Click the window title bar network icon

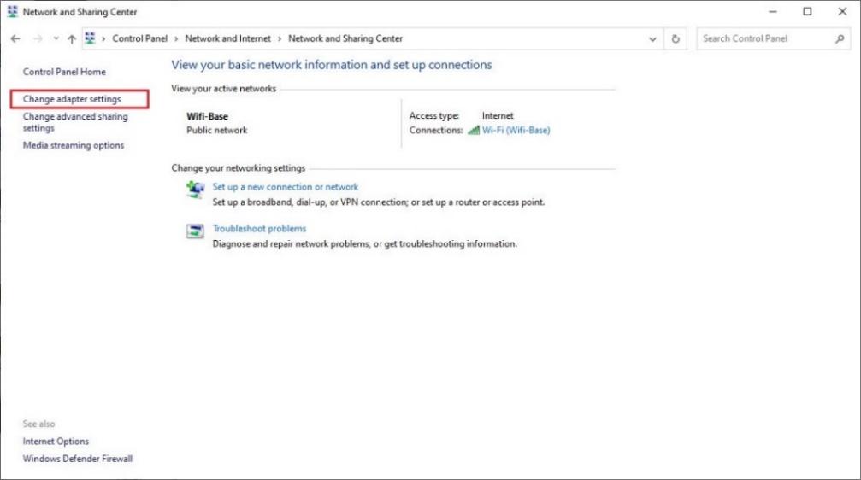tap(12, 11)
